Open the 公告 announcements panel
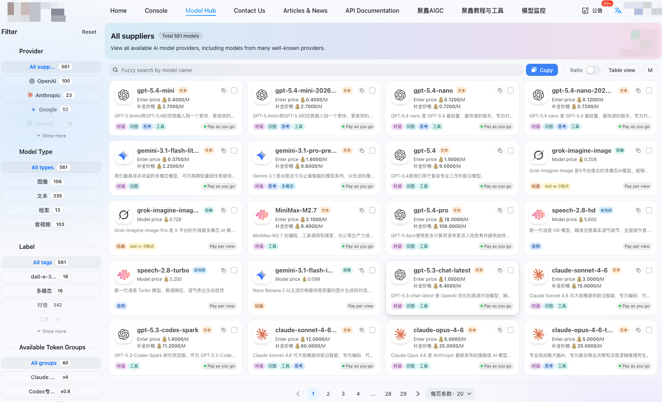Image resolution: width=662 pixels, height=402 pixels. (592, 11)
